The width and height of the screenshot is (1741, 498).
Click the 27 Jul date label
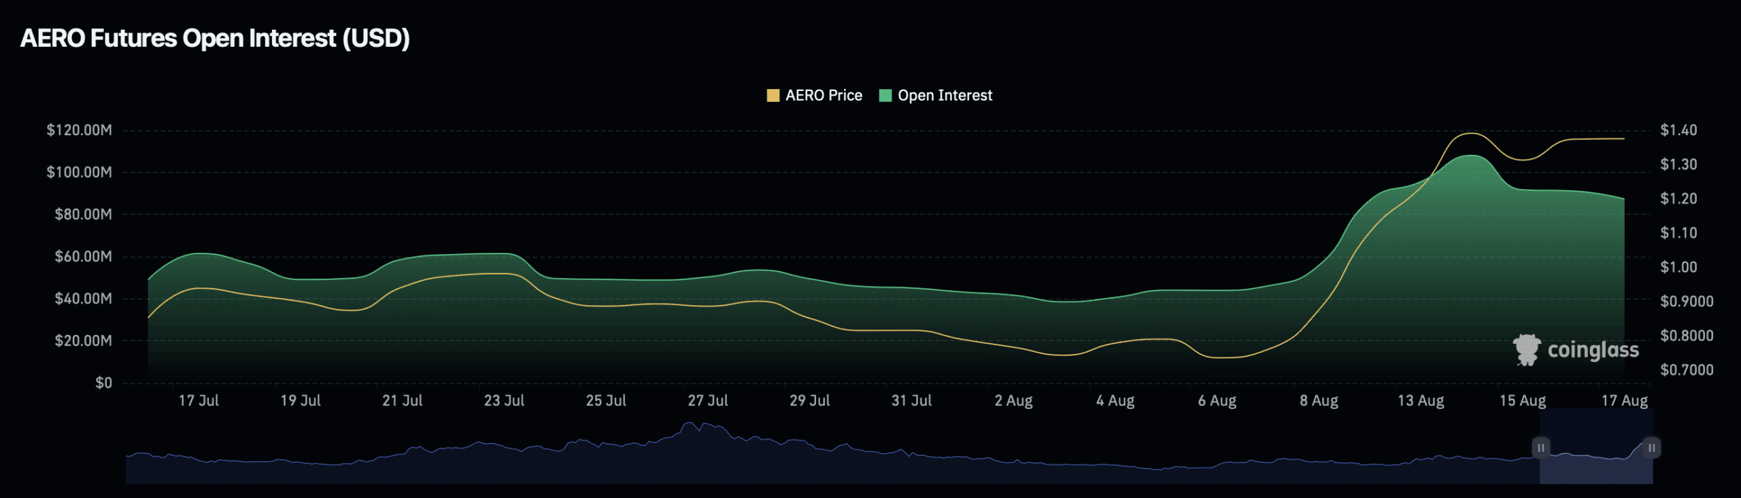tap(708, 400)
